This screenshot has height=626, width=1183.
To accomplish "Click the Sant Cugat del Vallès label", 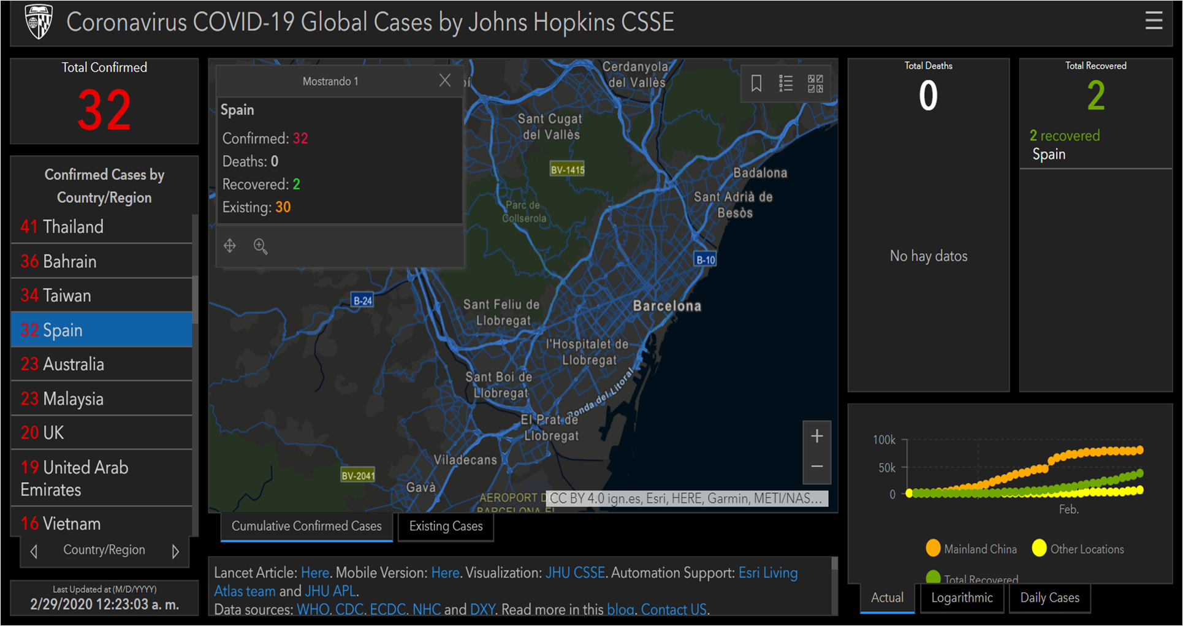I will coord(550,127).
